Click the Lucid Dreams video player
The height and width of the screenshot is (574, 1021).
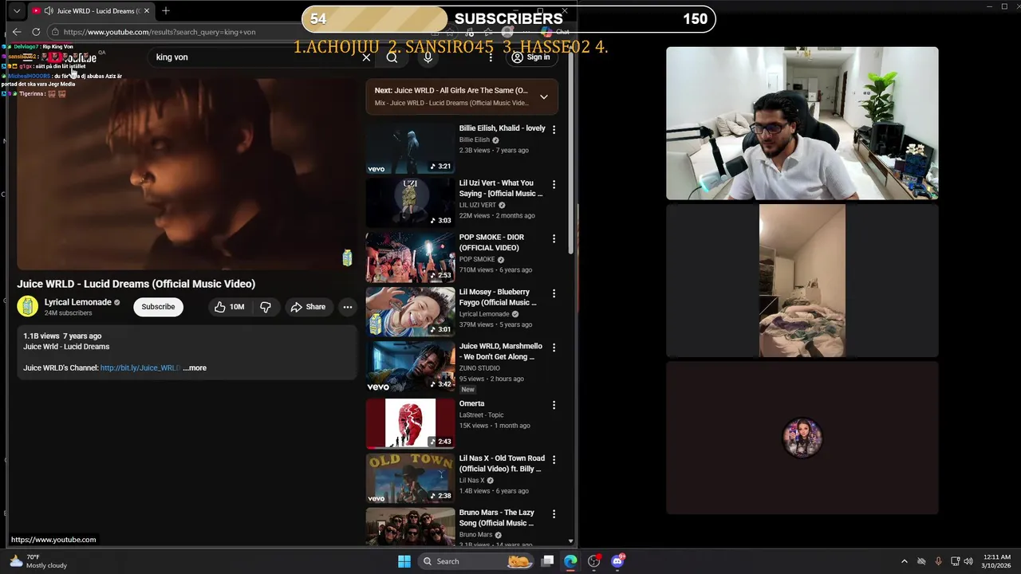pos(187,174)
